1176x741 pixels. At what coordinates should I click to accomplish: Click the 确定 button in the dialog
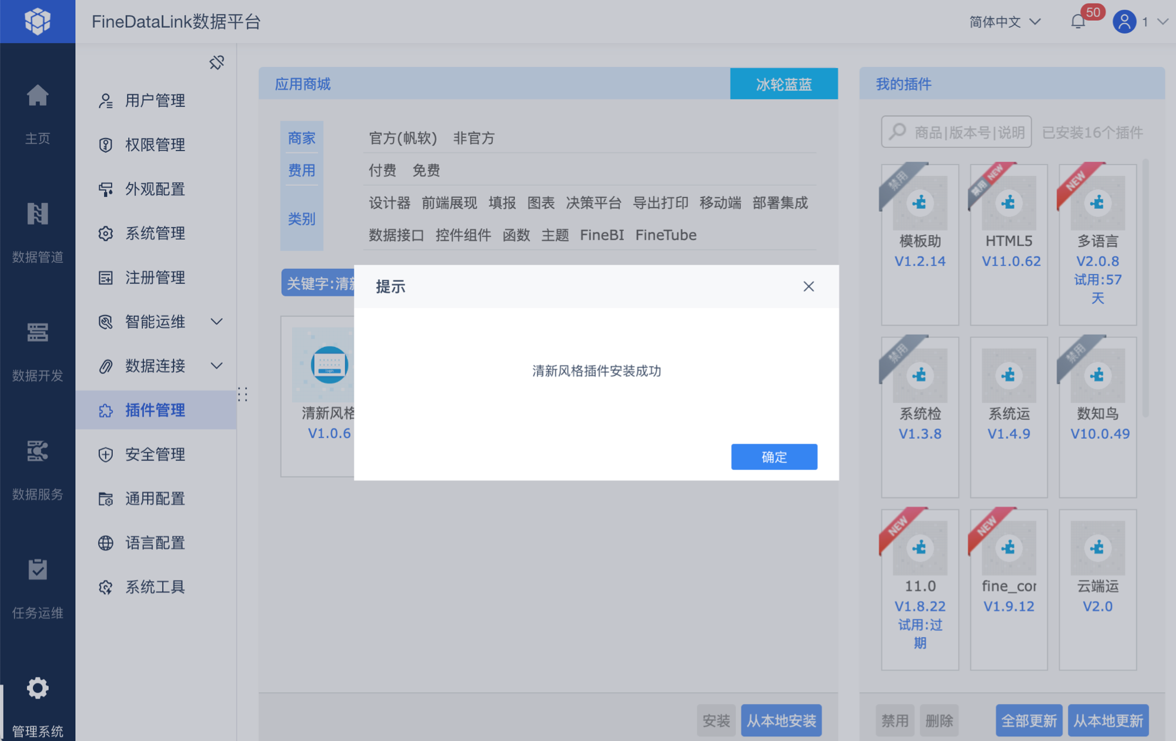(x=774, y=457)
